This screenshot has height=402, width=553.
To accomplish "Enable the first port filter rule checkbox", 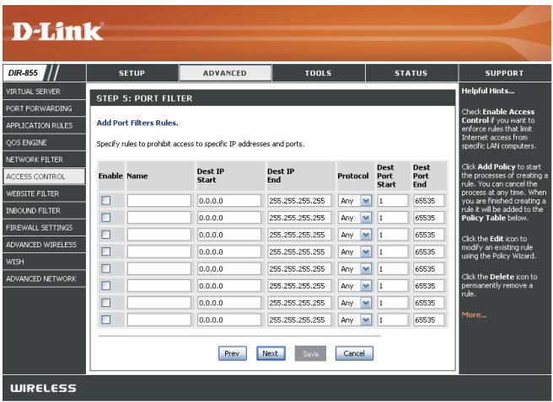I will (106, 200).
